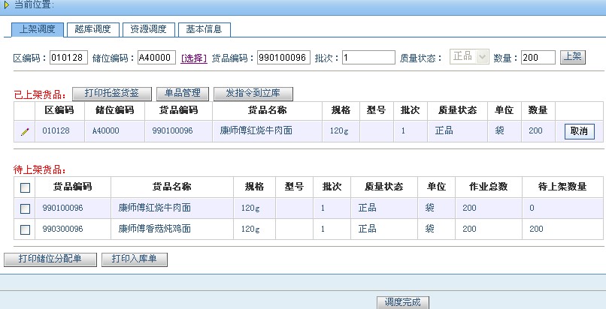Click the yellow arrow beside 当前位置
606x309 pixels.
(6, 5)
